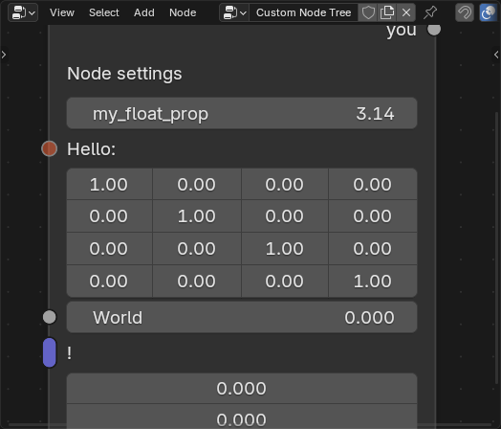The width and height of the screenshot is (501, 429).
Task: Click the 1.00 cell in matrix row four
Action: coord(373,282)
